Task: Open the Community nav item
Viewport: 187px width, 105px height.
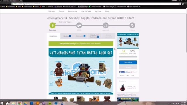Action: pos(72,11)
